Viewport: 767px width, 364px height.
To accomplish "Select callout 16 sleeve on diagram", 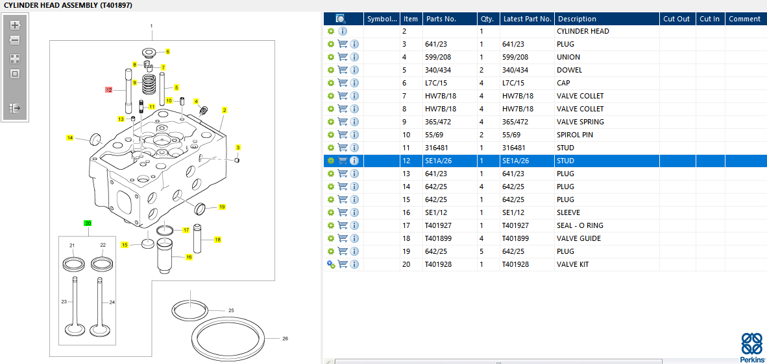I will (x=189, y=257).
